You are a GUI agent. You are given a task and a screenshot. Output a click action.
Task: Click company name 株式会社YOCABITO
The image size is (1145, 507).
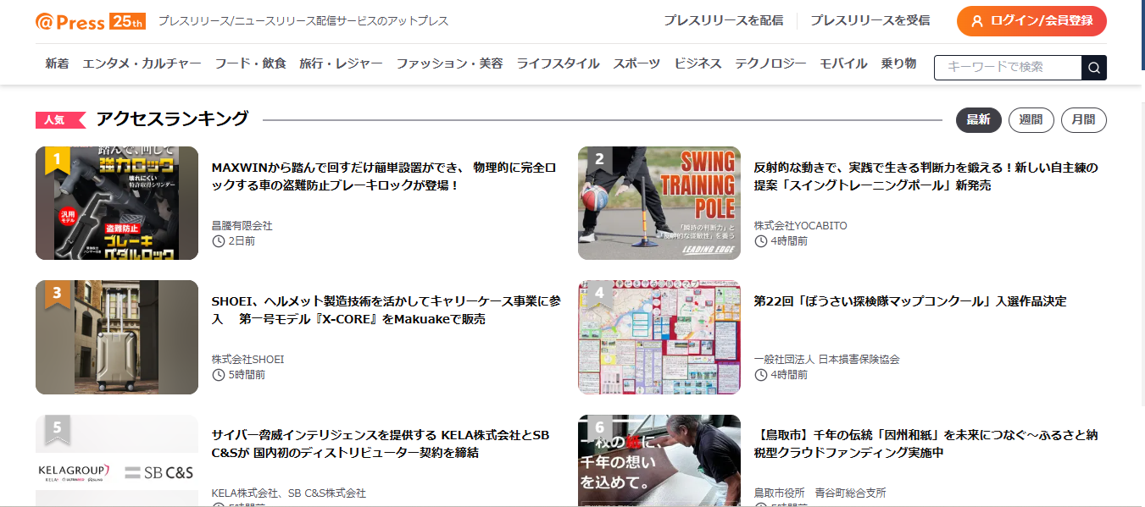pyautogui.click(x=801, y=225)
